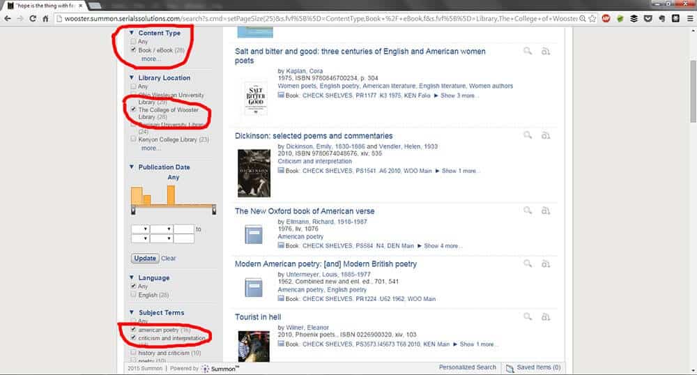
Task: Expand Show 4 more for New Oxford book
Action: tap(438, 246)
